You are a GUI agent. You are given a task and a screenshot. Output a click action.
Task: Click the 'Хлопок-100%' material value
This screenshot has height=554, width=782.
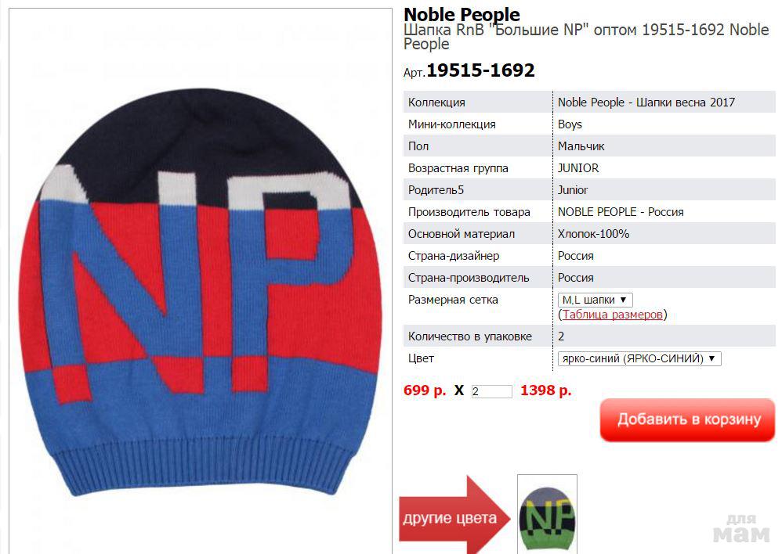pos(593,234)
